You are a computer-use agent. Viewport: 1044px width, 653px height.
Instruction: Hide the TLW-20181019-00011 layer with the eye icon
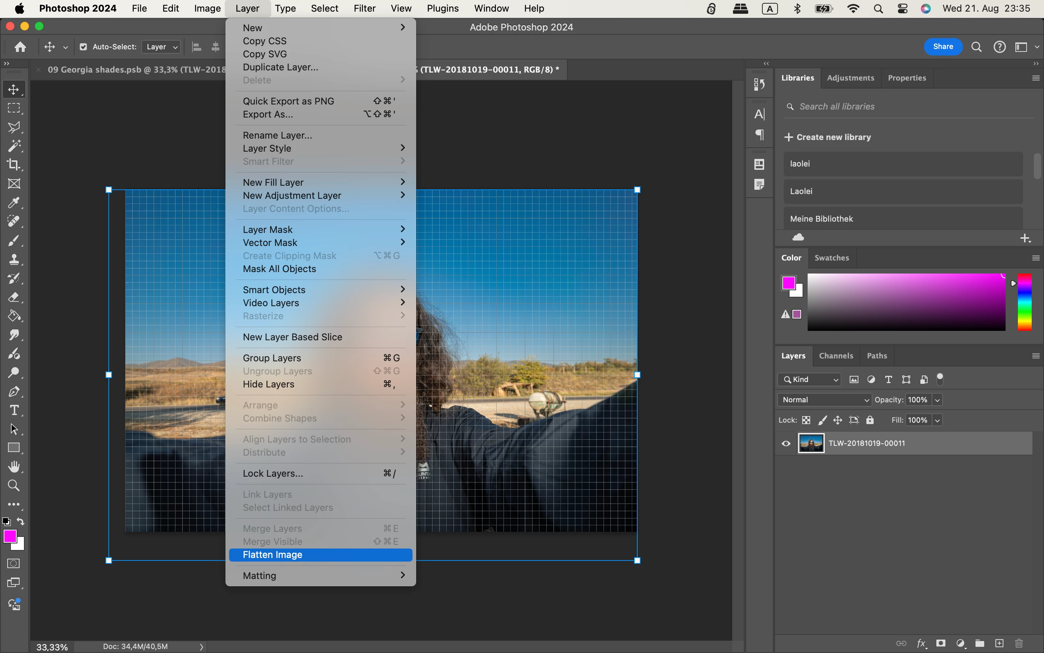(x=786, y=444)
